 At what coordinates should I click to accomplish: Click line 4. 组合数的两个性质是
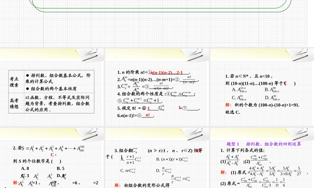(x=156, y=94)
